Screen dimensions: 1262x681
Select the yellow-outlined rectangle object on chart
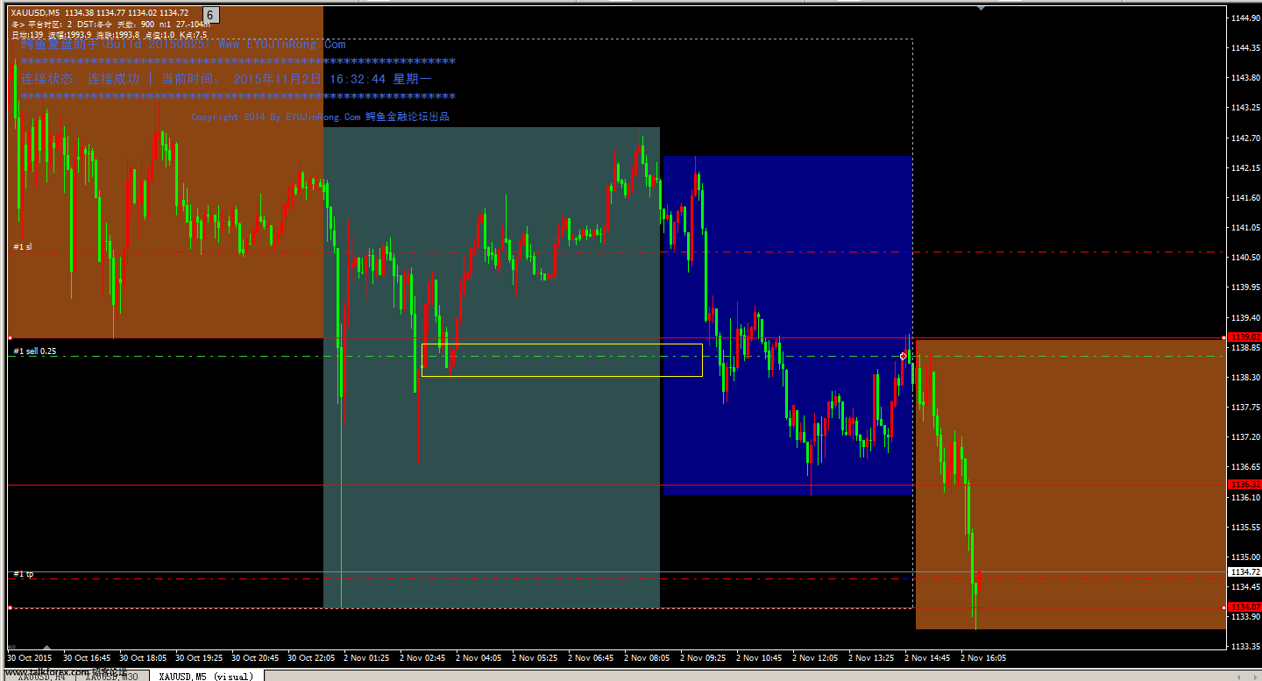(562, 360)
